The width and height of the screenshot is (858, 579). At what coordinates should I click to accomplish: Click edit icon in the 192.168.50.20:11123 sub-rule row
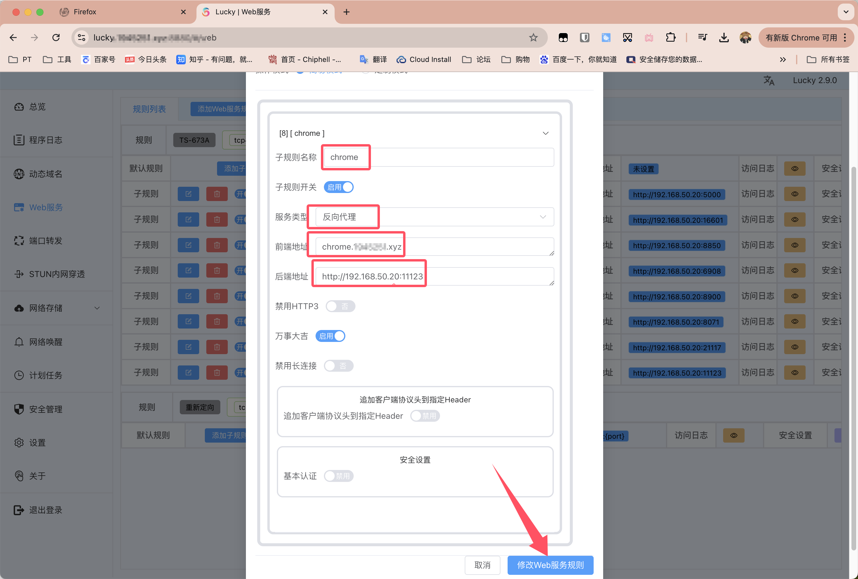188,372
